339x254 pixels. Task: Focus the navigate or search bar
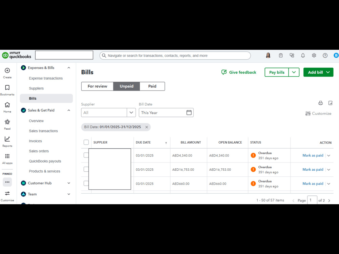point(175,56)
